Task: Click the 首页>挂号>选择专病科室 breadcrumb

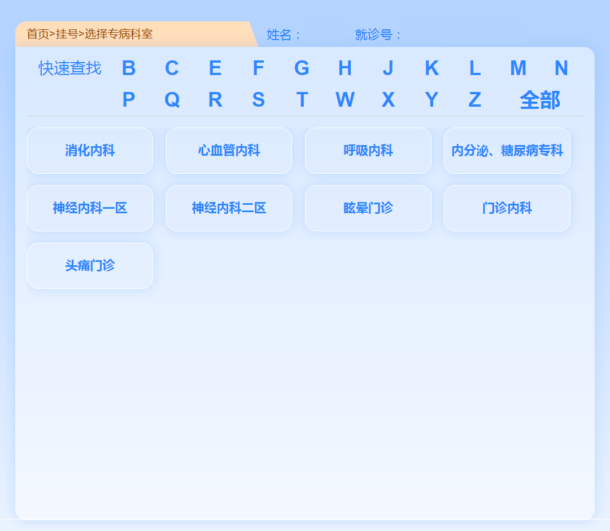Action: pos(90,34)
